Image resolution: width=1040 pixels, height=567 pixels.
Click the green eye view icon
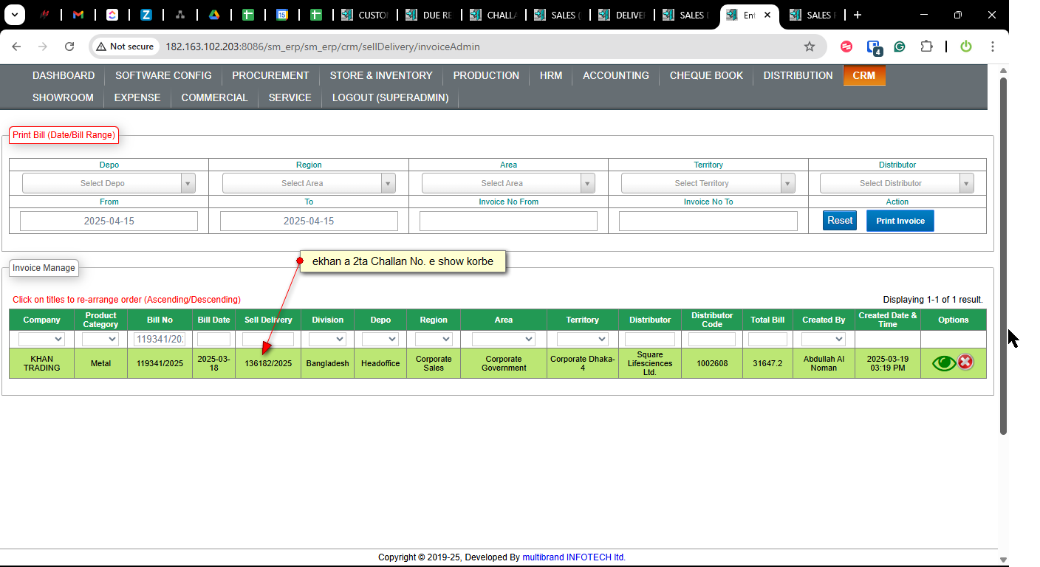(943, 362)
